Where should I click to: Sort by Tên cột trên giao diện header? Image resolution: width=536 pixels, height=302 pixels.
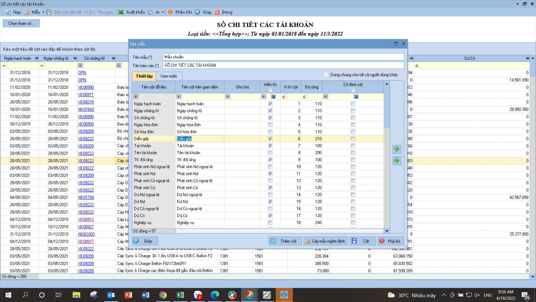coord(200,87)
